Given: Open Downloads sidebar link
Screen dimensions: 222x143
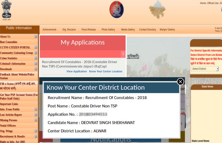Looking at the screenshot, I should pyautogui.click(x=6, y=69).
